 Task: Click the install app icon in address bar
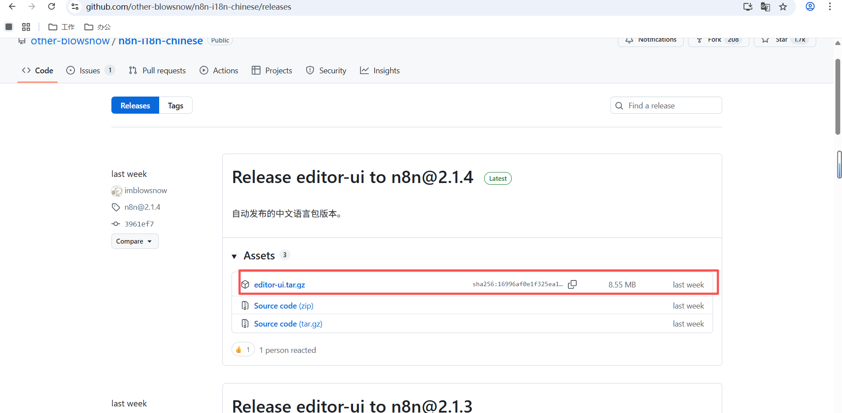(x=748, y=7)
